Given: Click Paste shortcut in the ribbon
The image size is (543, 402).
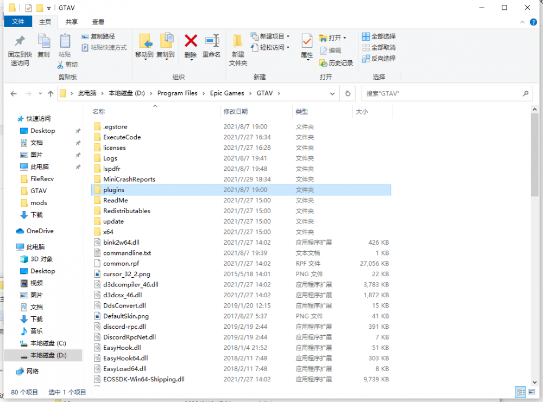Looking at the screenshot, I should point(104,47).
